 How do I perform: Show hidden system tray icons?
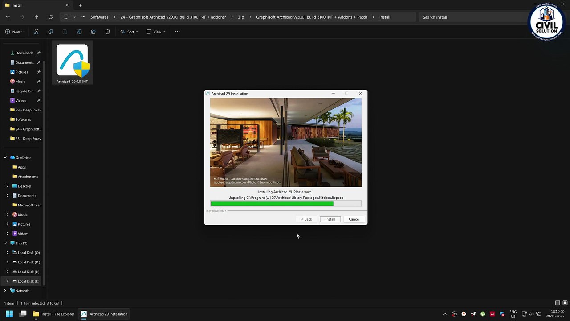pyautogui.click(x=444, y=314)
